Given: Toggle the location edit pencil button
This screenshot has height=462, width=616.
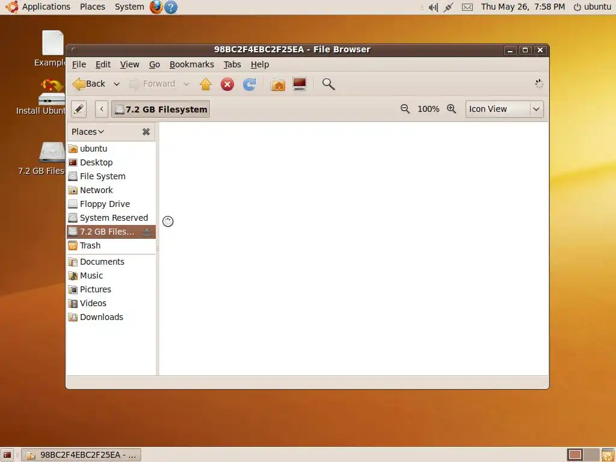Looking at the screenshot, I should pyautogui.click(x=79, y=109).
